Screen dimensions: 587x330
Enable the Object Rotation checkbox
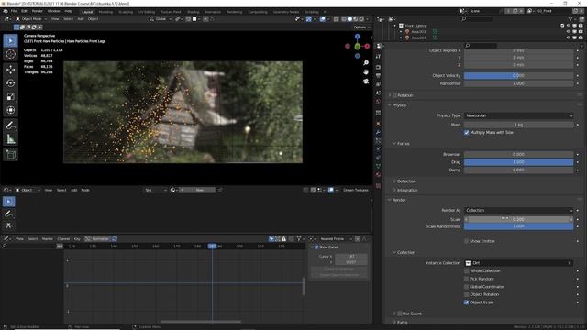pos(467,294)
